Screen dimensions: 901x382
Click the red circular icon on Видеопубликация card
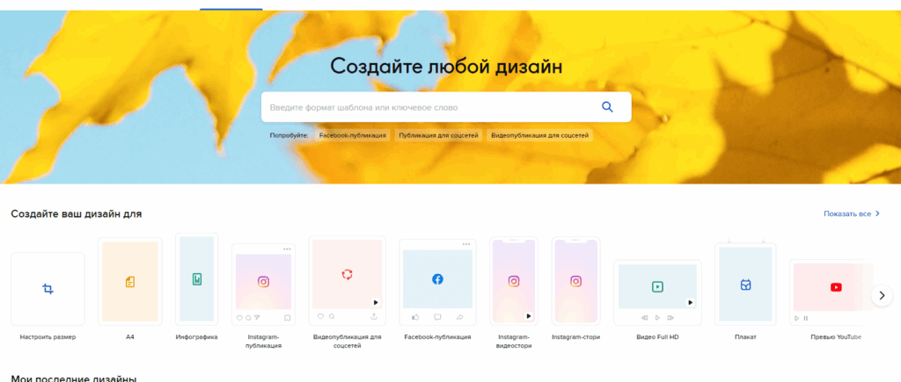tap(347, 274)
